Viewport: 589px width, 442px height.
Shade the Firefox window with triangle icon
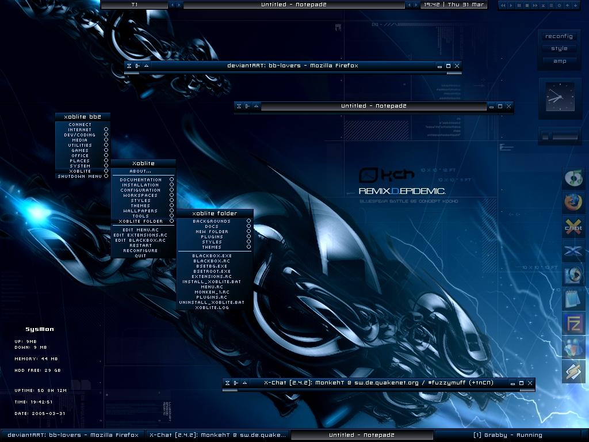coord(147,66)
